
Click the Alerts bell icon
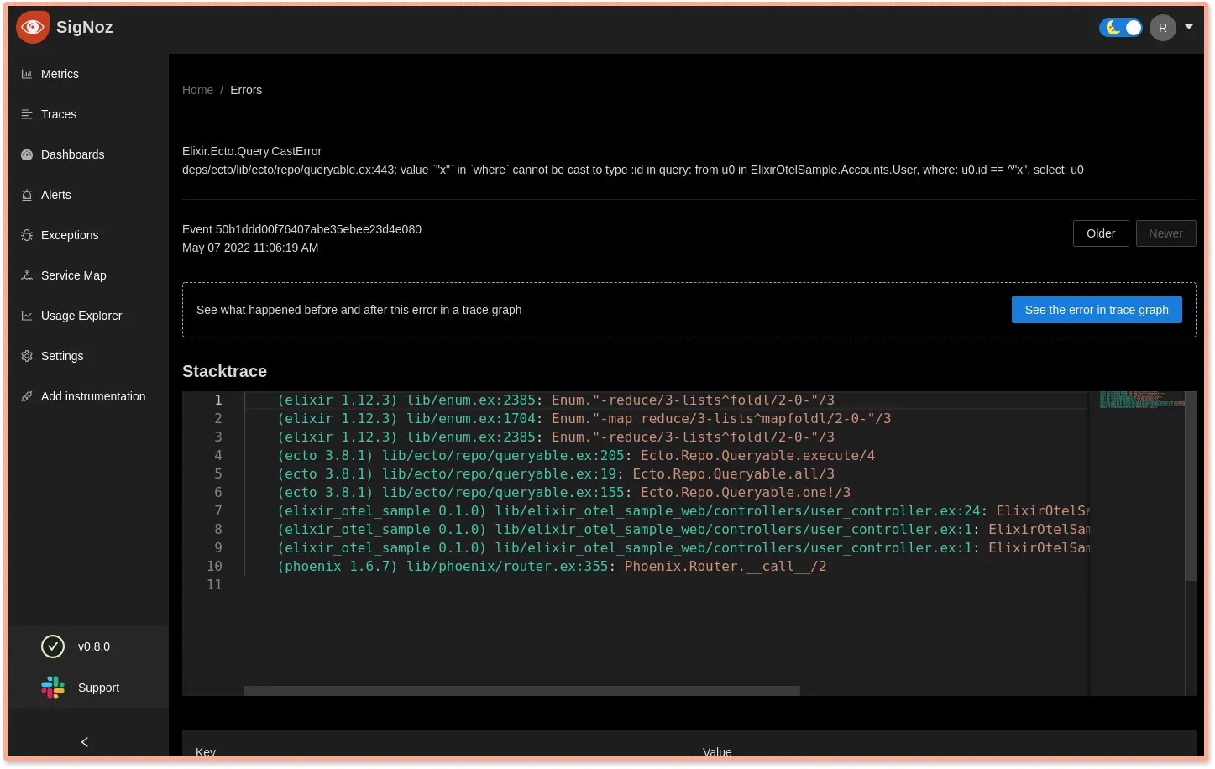point(27,195)
